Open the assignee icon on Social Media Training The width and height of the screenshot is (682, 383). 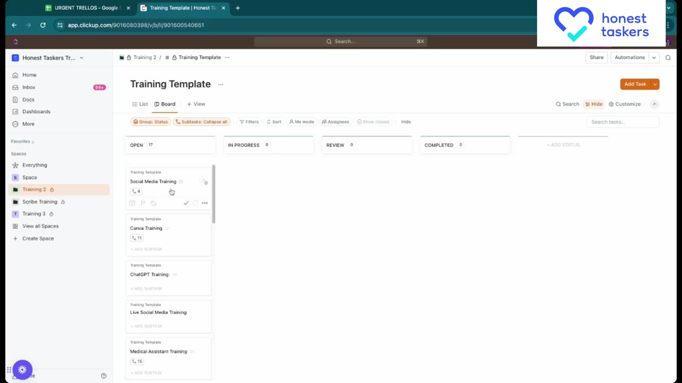click(x=204, y=181)
